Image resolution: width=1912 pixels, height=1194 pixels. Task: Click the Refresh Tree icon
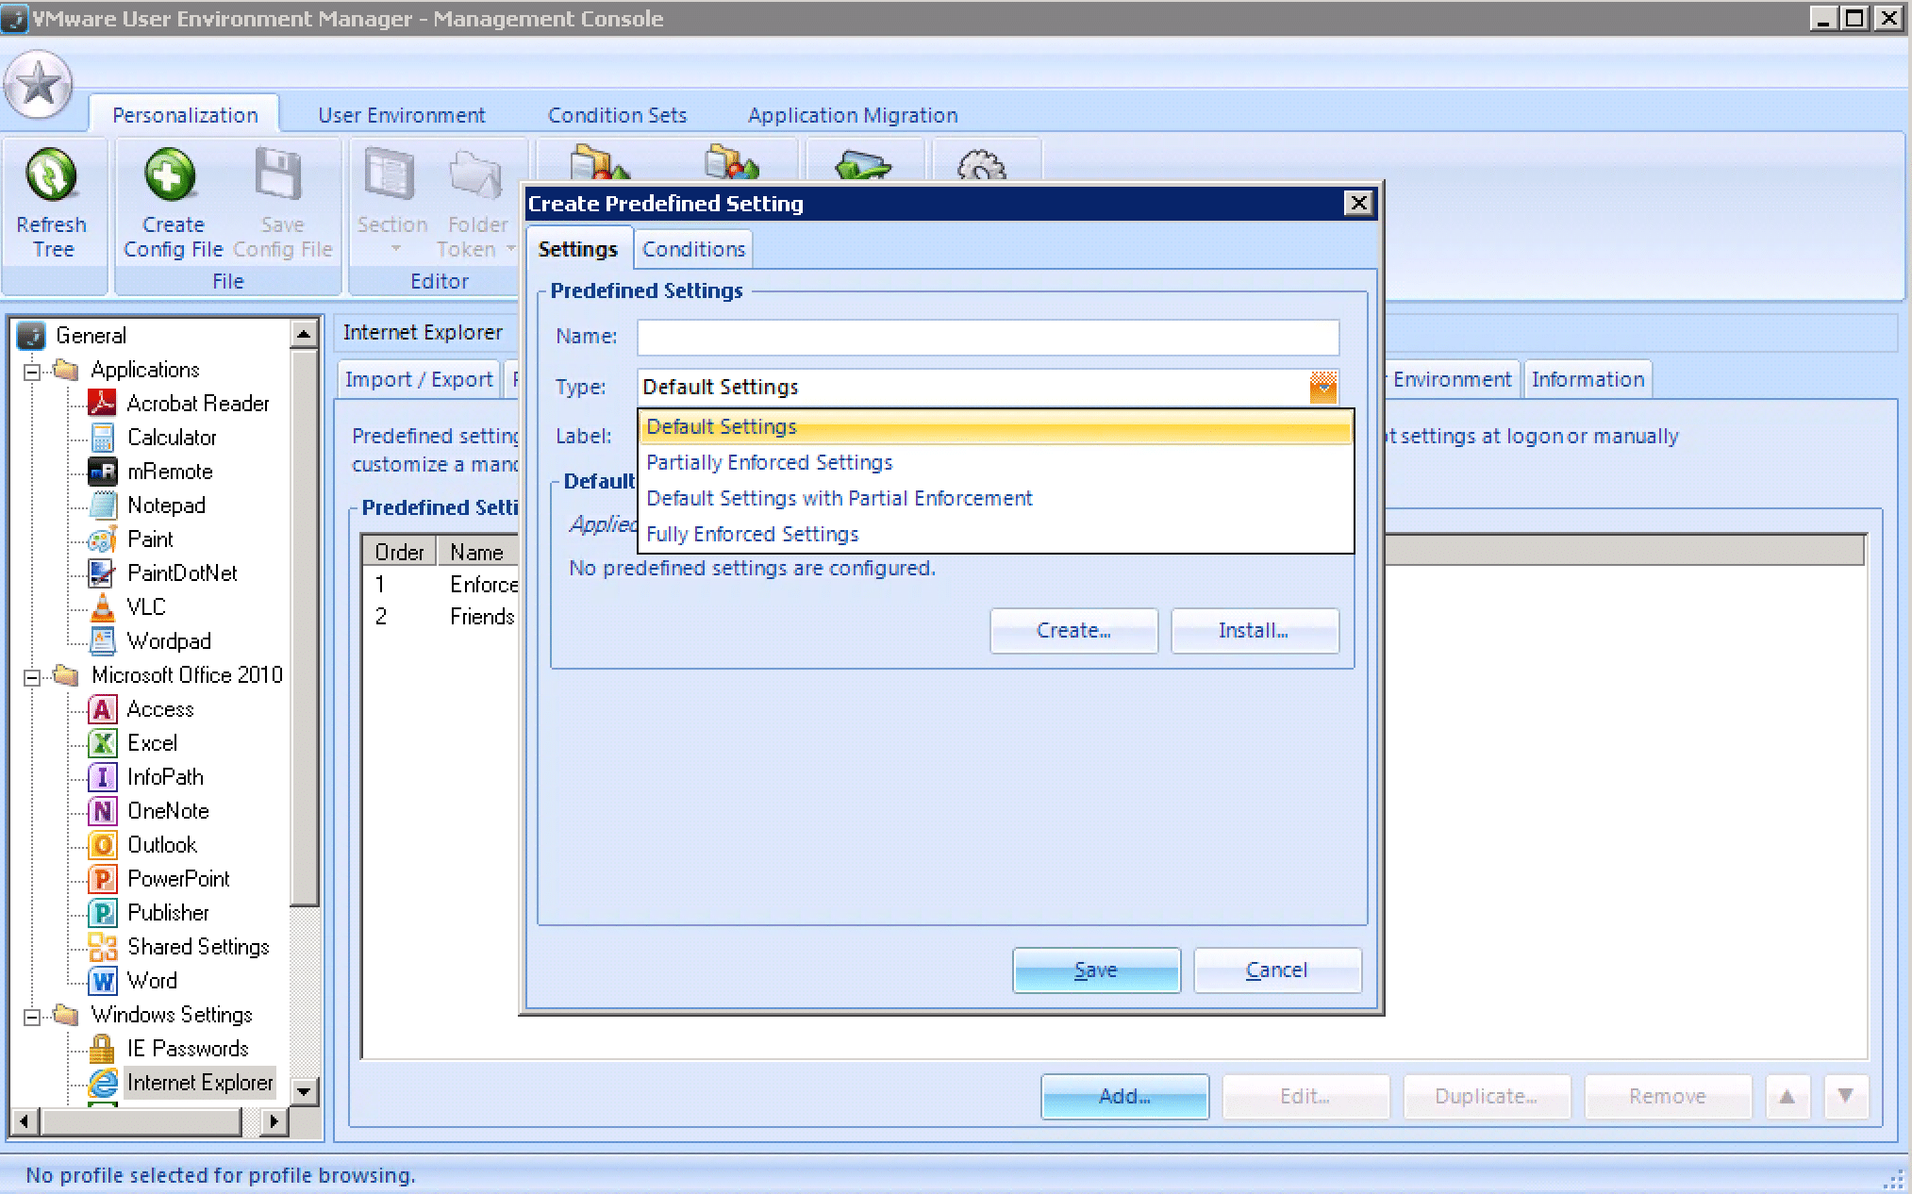click(x=51, y=176)
